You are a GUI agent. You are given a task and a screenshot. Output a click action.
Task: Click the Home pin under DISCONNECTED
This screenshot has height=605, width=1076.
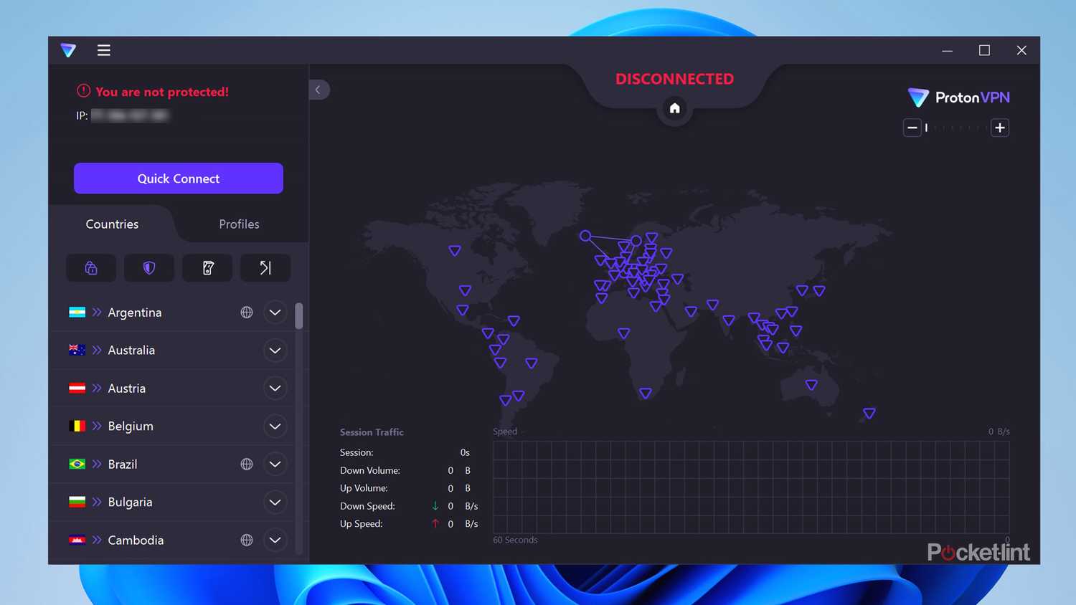coord(674,108)
